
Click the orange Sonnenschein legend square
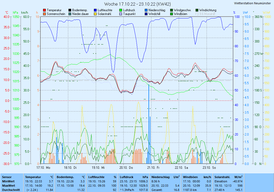(44, 14)
